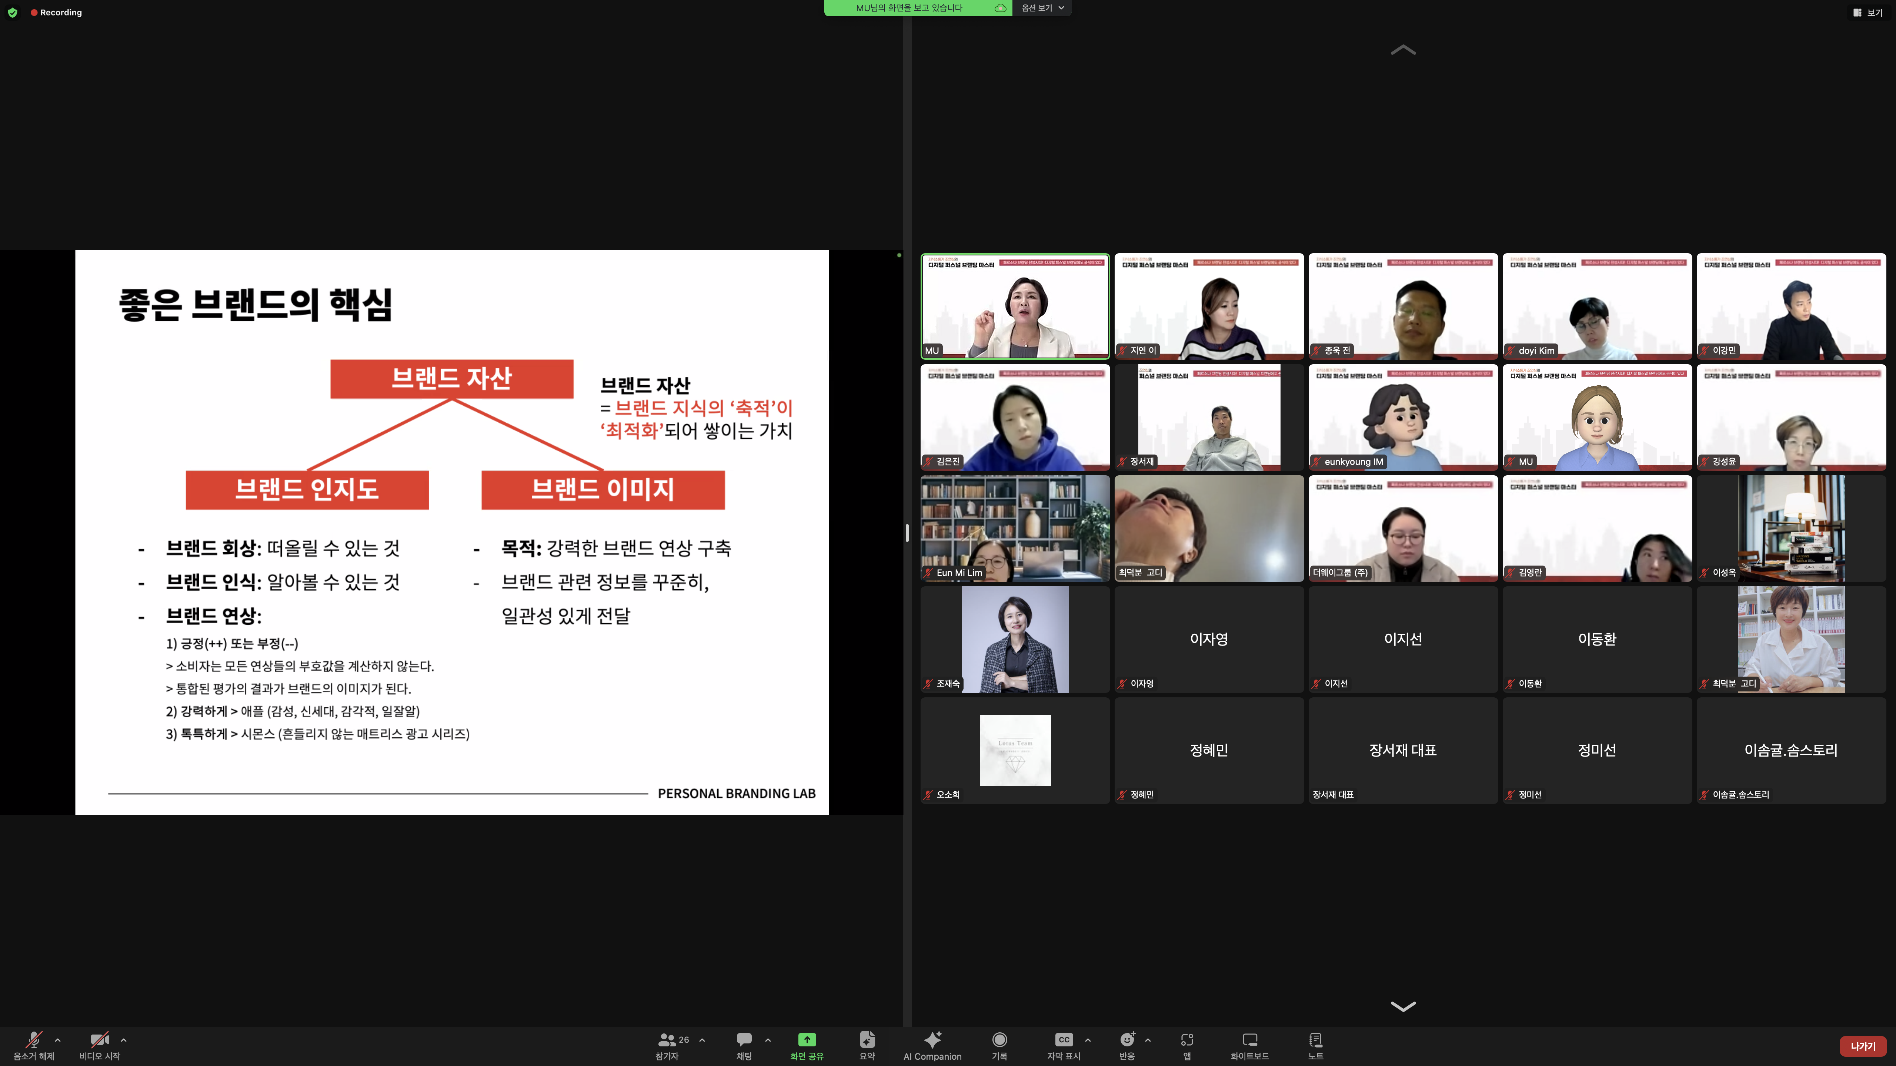Expand audio options arrow beside mute
This screenshot has height=1066, width=1896.
(x=57, y=1040)
